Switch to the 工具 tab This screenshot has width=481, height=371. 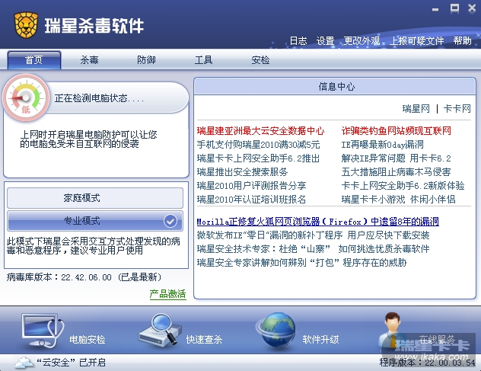click(203, 60)
